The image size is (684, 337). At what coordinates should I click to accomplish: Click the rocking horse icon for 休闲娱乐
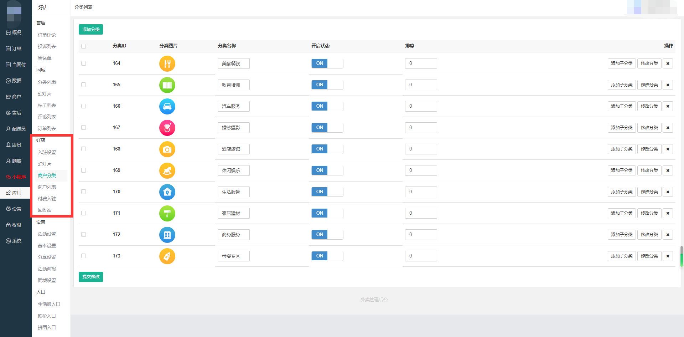tap(167, 171)
